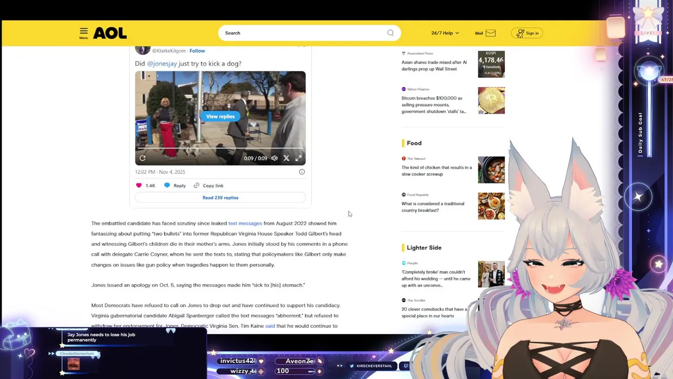Follow @KlarkeKilgore on the embedded tweet
Image resolution: width=673 pixels, height=379 pixels.
click(197, 51)
